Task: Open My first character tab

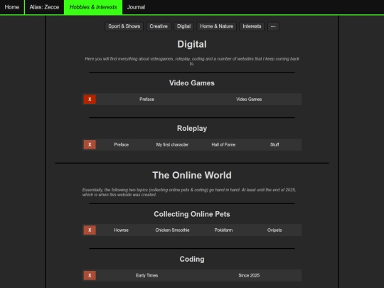Action: click(172, 144)
